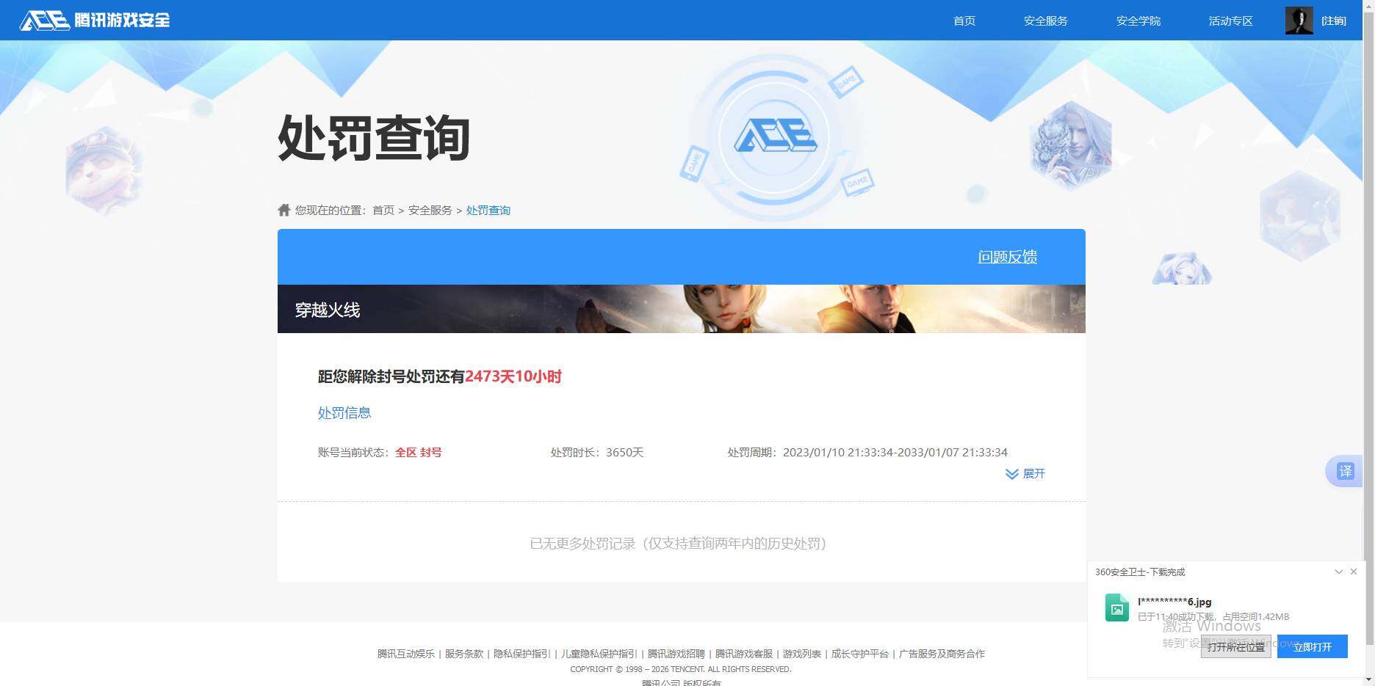
Task: Click the 注销 logout link
Action: [1335, 21]
